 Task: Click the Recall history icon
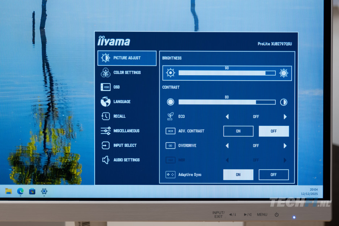tap(106, 116)
